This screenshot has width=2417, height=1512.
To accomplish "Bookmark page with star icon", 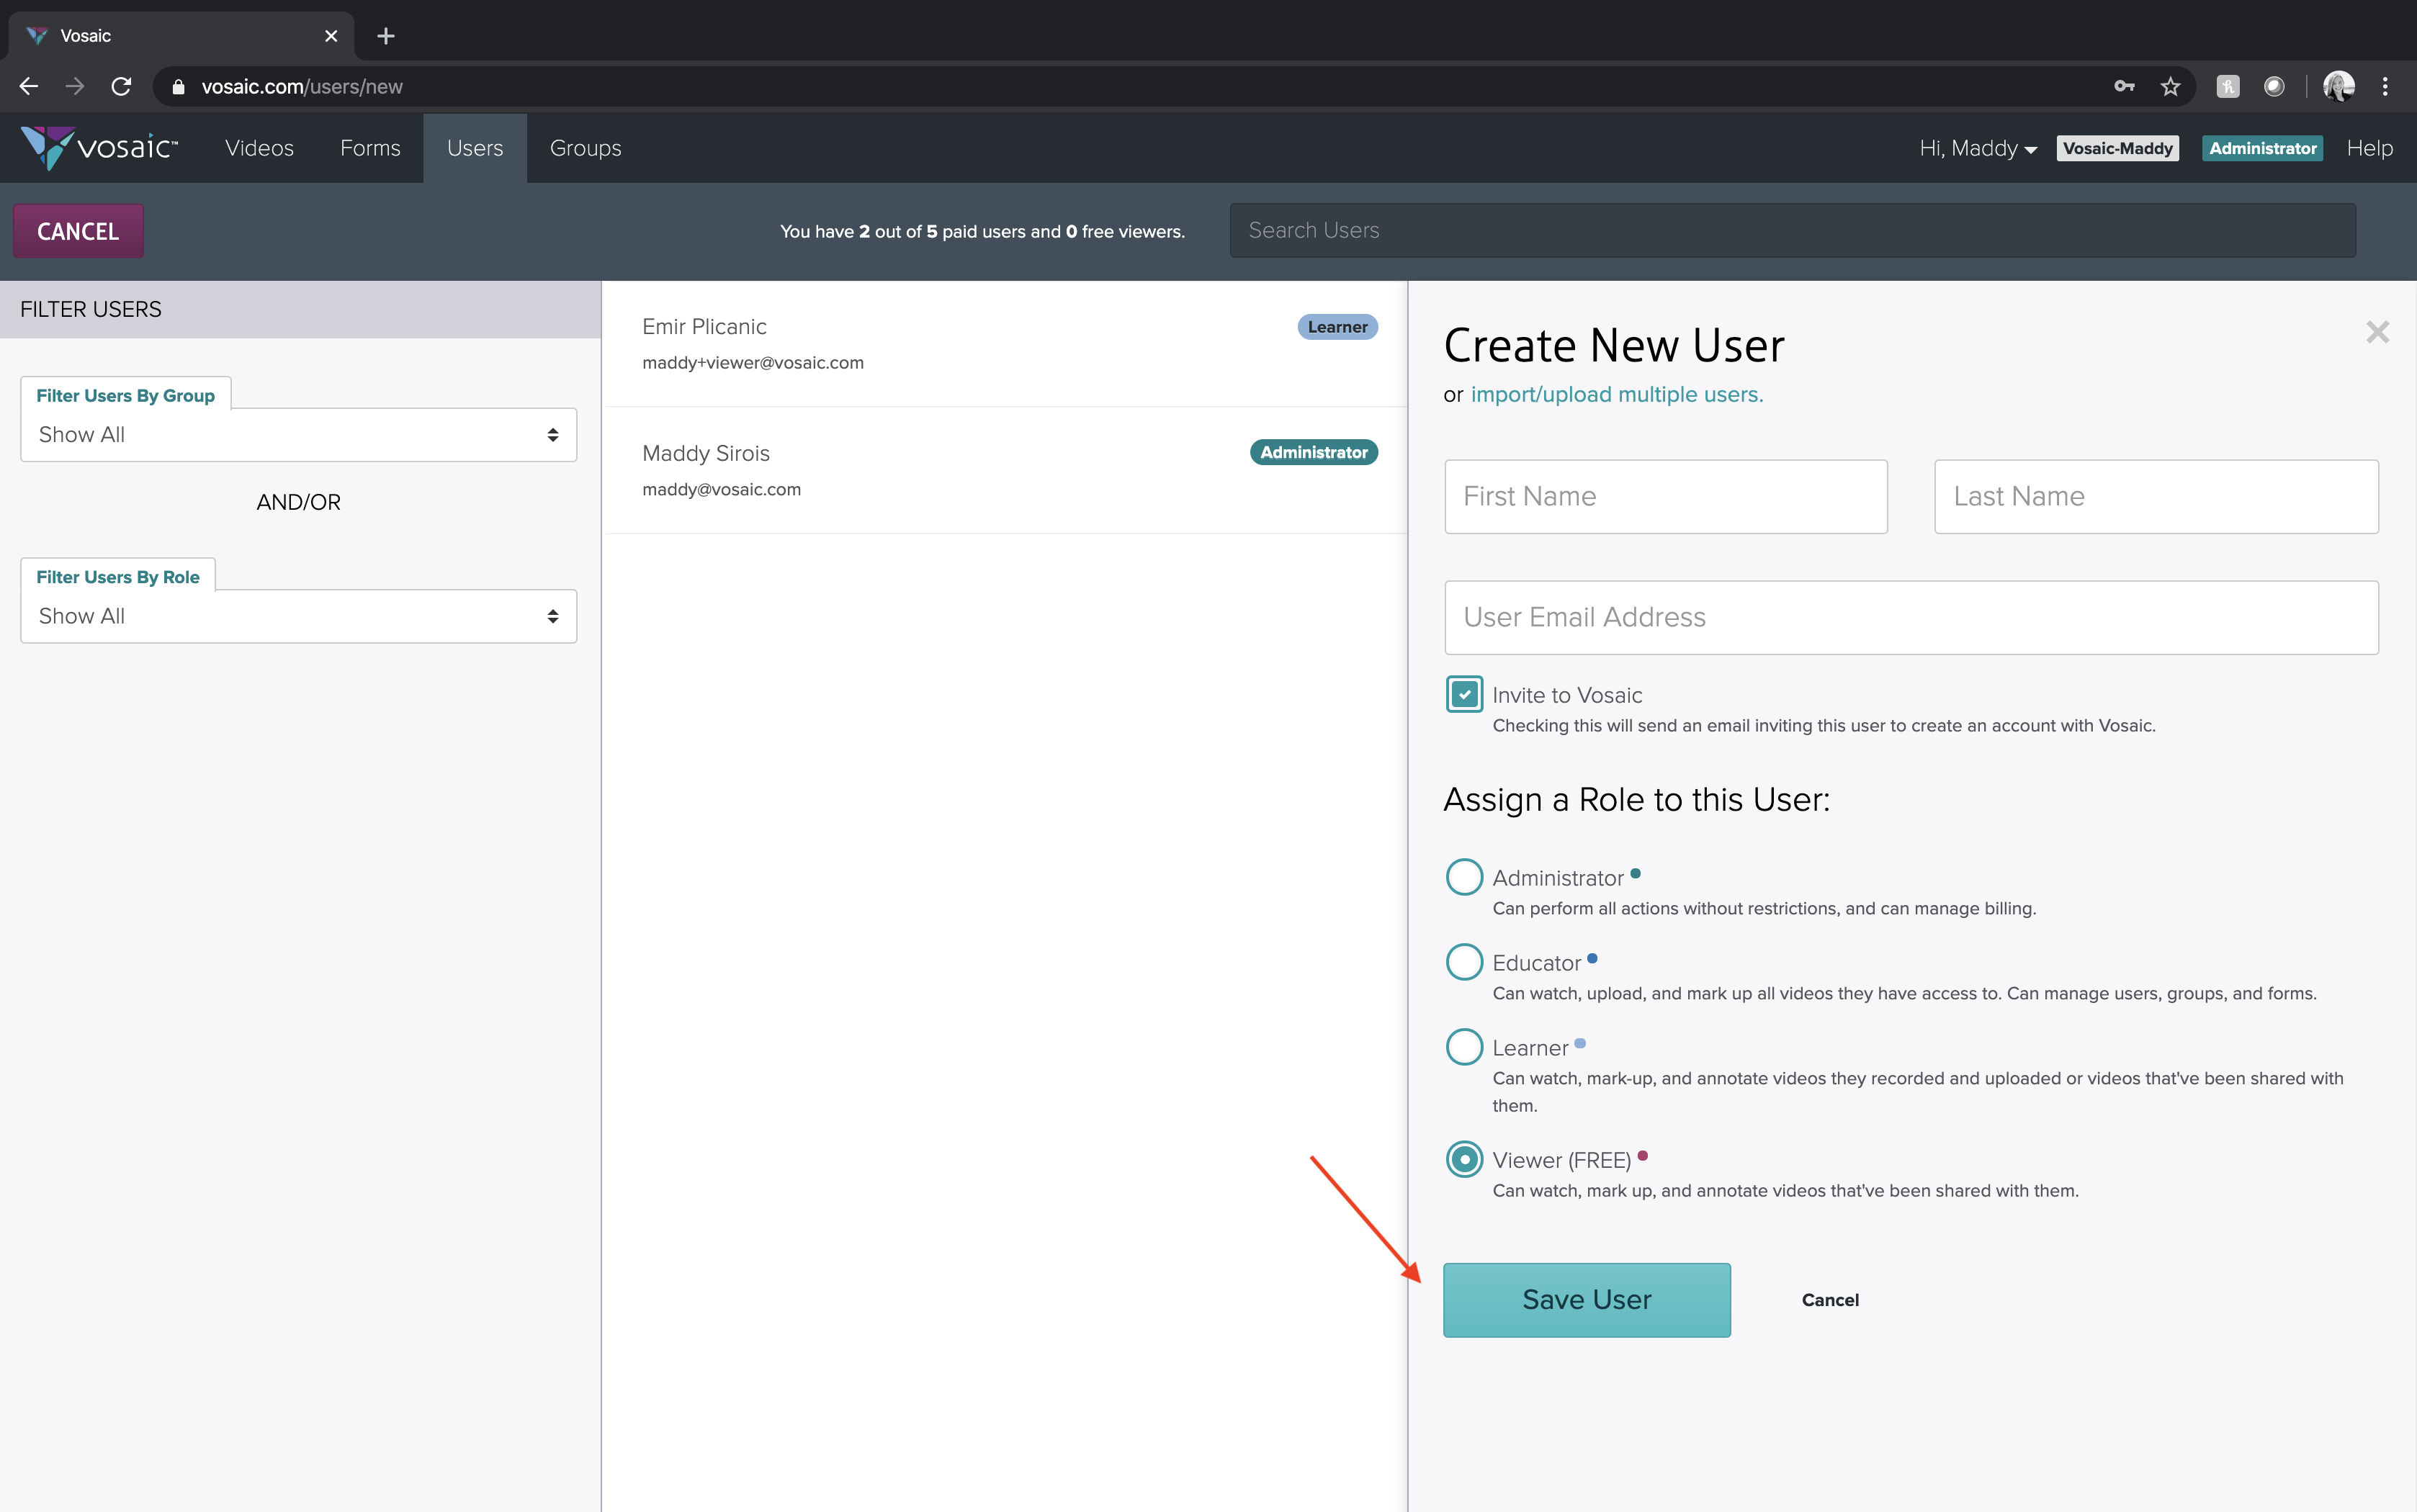I will (2170, 87).
